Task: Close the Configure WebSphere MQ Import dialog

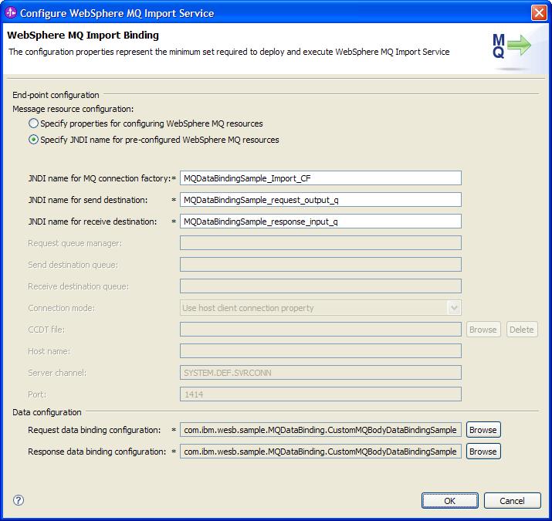Action: pos(539,13)
